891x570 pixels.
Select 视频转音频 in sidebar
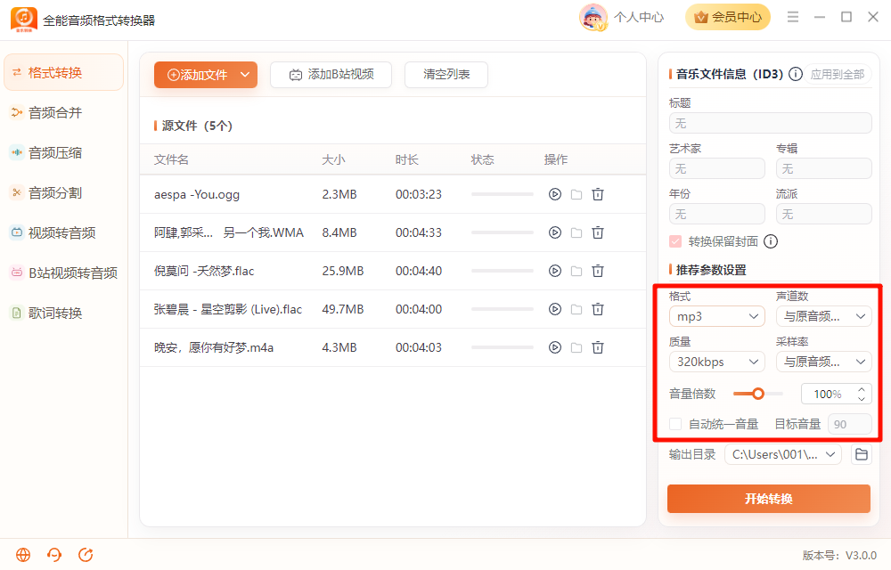[x=63, y=232]
